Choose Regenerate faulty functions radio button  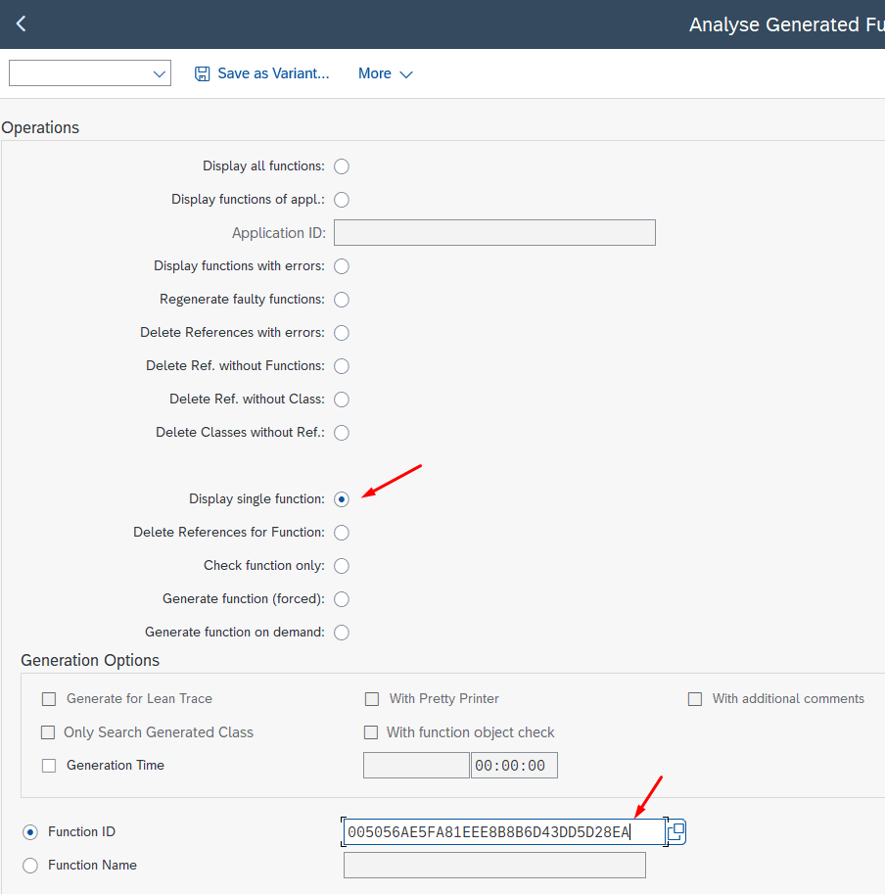(x=342, y=300)
